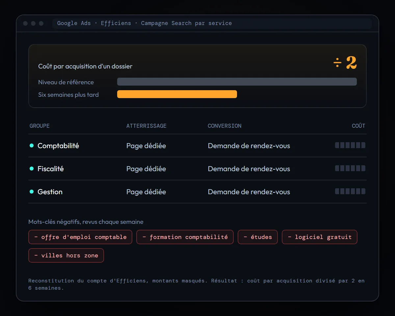Click the "villes hors zone" chip
Viewport: 395px width, 316px height.
66,255
